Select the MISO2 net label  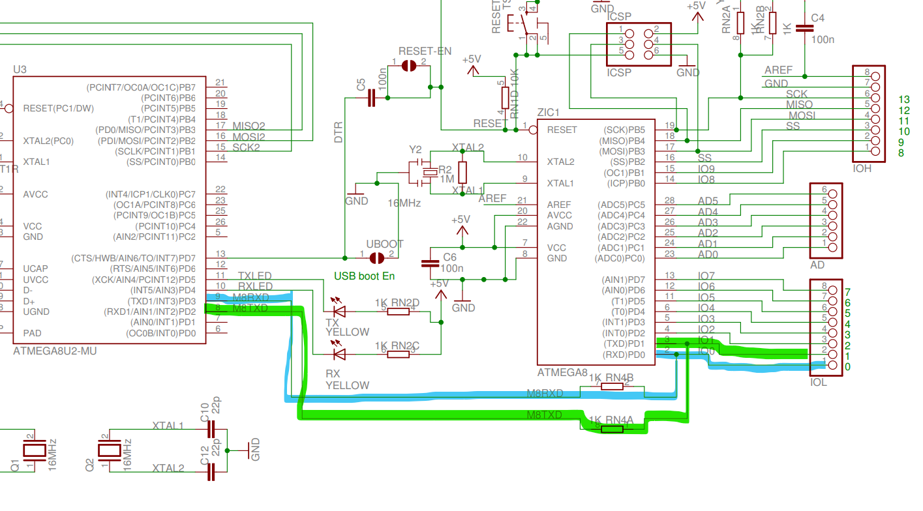[x=249, y=126]
